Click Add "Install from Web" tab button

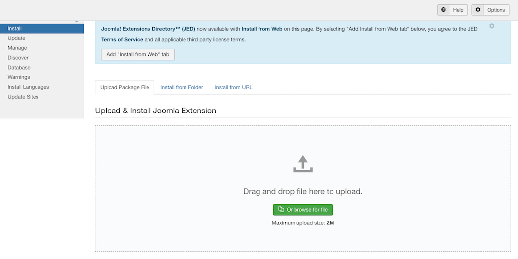[138, 54]
